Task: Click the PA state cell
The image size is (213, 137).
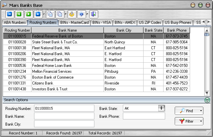Action: click(153, 71)
